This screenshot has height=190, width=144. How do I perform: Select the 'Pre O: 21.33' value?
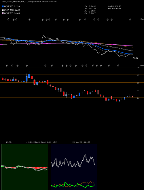click(x=90, y=6)
